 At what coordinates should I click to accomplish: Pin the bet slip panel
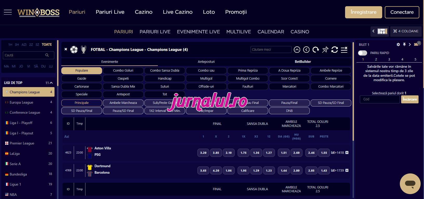[x=404, y=44]
